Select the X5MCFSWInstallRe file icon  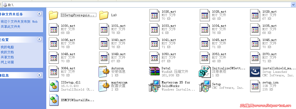(x=54, y=100)
